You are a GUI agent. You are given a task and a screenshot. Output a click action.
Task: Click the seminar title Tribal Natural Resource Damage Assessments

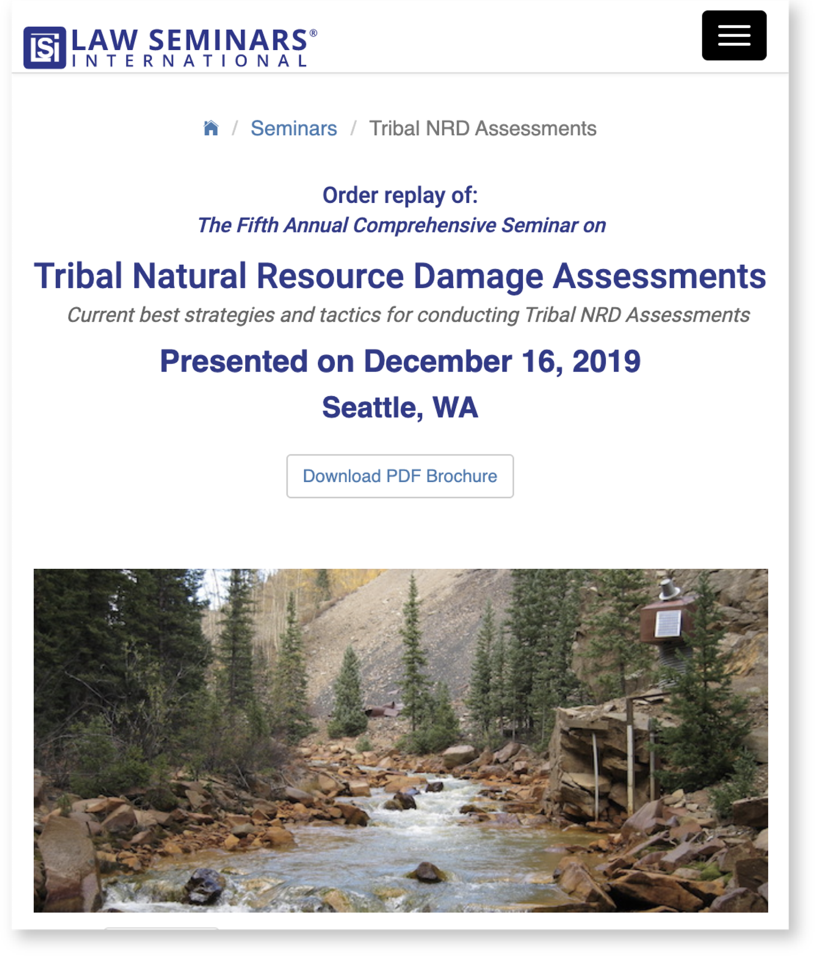400,275
